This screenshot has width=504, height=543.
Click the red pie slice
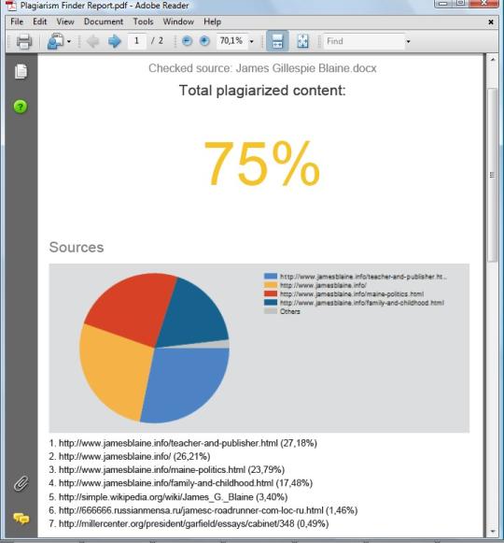[x=135, y=308]
